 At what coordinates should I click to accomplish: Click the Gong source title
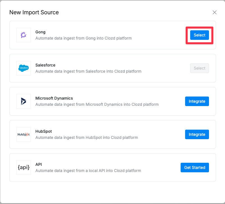40,32
